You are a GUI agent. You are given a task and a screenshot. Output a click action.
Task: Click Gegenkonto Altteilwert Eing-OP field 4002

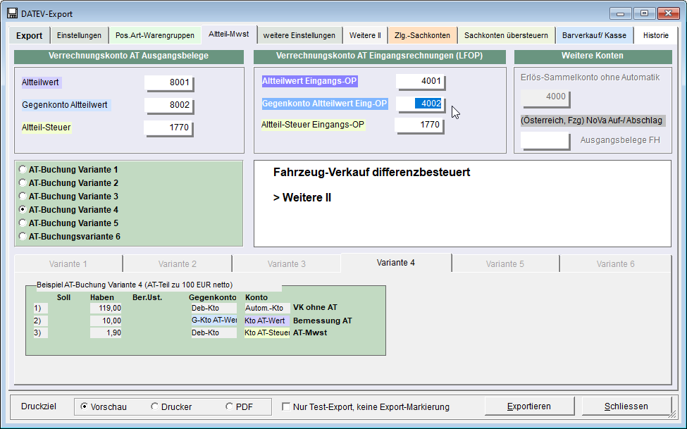(420, 104)
